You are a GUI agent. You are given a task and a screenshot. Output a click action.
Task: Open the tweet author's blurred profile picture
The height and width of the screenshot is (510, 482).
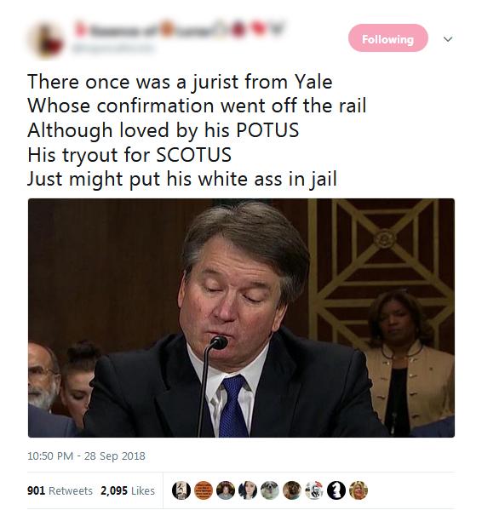pyautogui.click(x=47, y=40)
